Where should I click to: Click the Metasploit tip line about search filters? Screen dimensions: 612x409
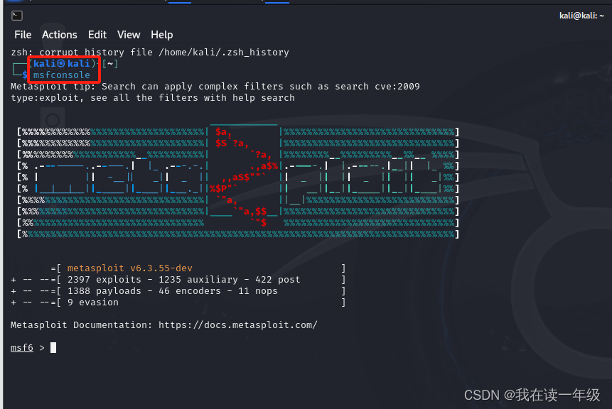click(215, 86)
